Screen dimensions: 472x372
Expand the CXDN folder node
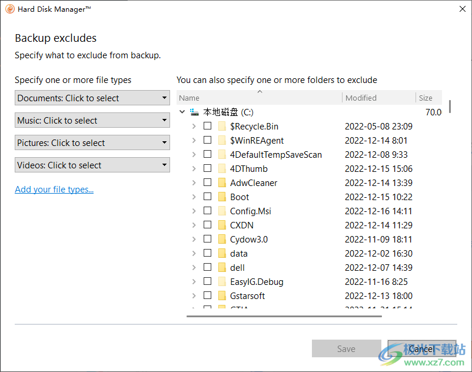194,225
